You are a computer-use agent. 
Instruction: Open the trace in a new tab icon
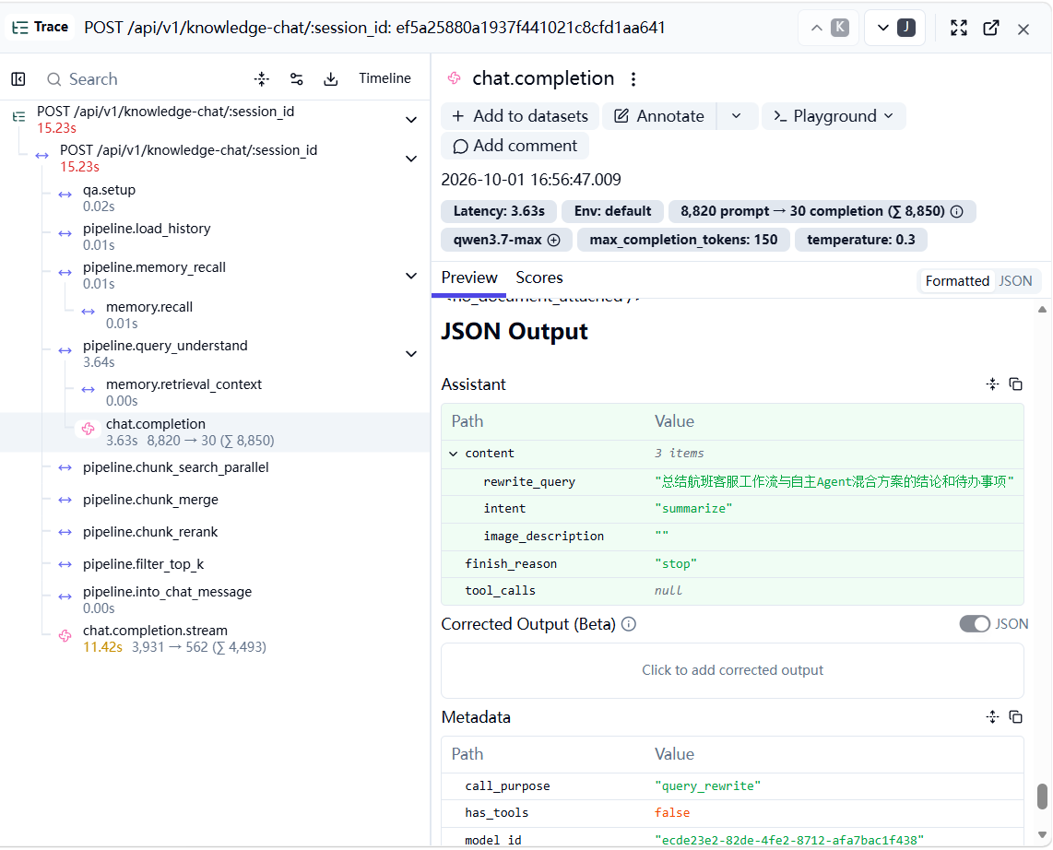pos(991,28)
